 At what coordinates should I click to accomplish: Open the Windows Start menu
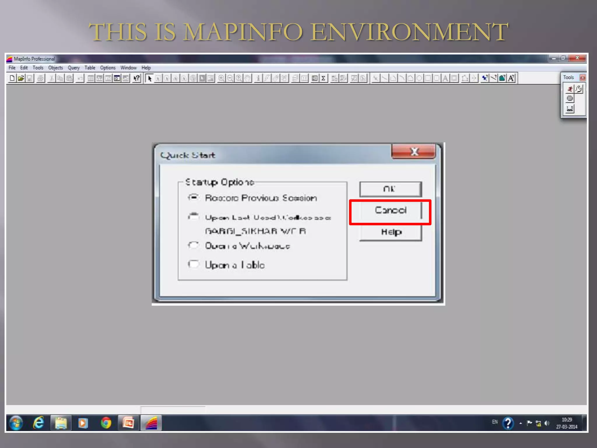[16, 423]
